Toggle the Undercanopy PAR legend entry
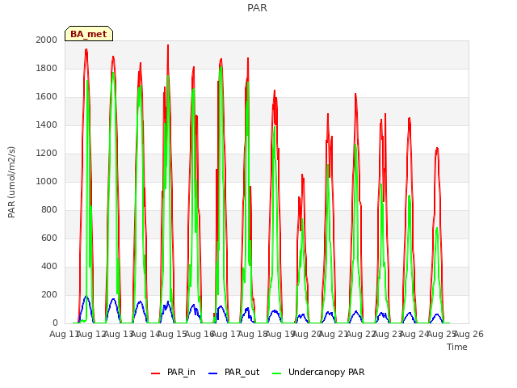 coord(318,372)
